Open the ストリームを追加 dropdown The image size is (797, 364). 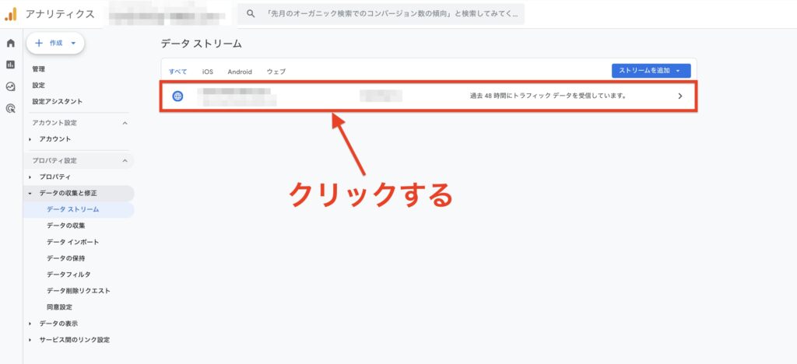click(x=651, y=71)
